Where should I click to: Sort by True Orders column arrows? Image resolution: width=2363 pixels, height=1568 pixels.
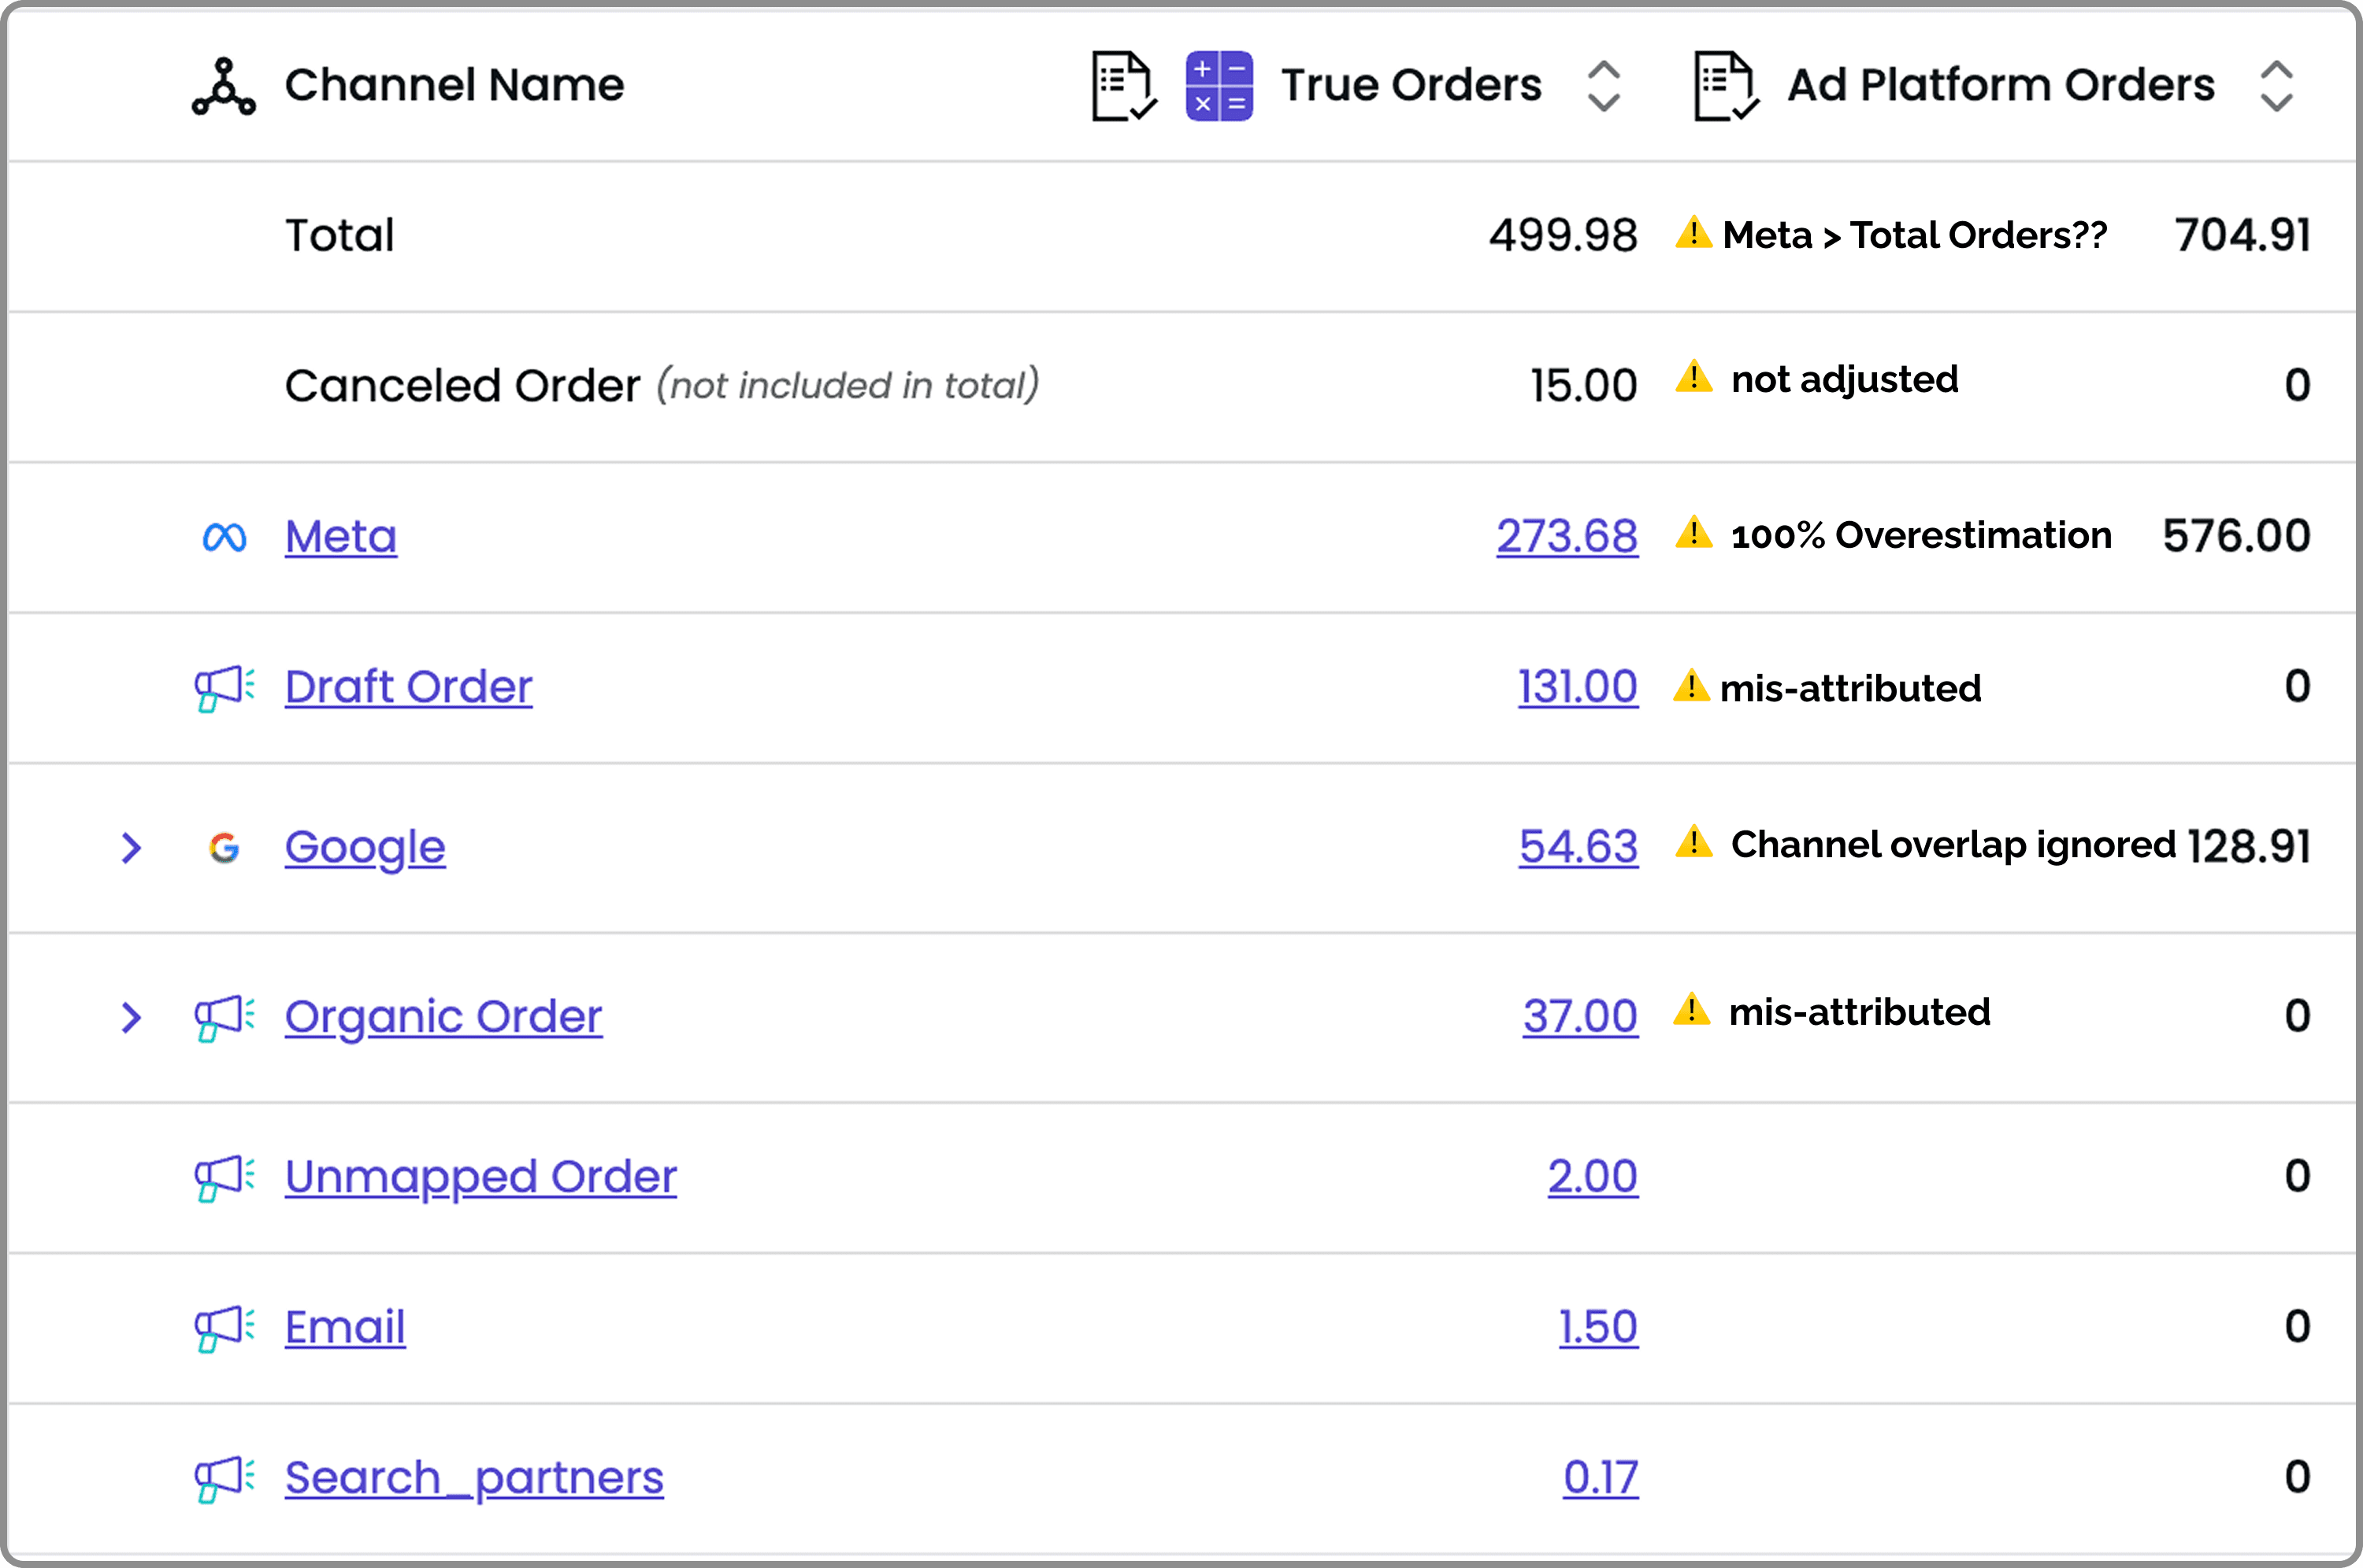click(x=1603, y=86)
